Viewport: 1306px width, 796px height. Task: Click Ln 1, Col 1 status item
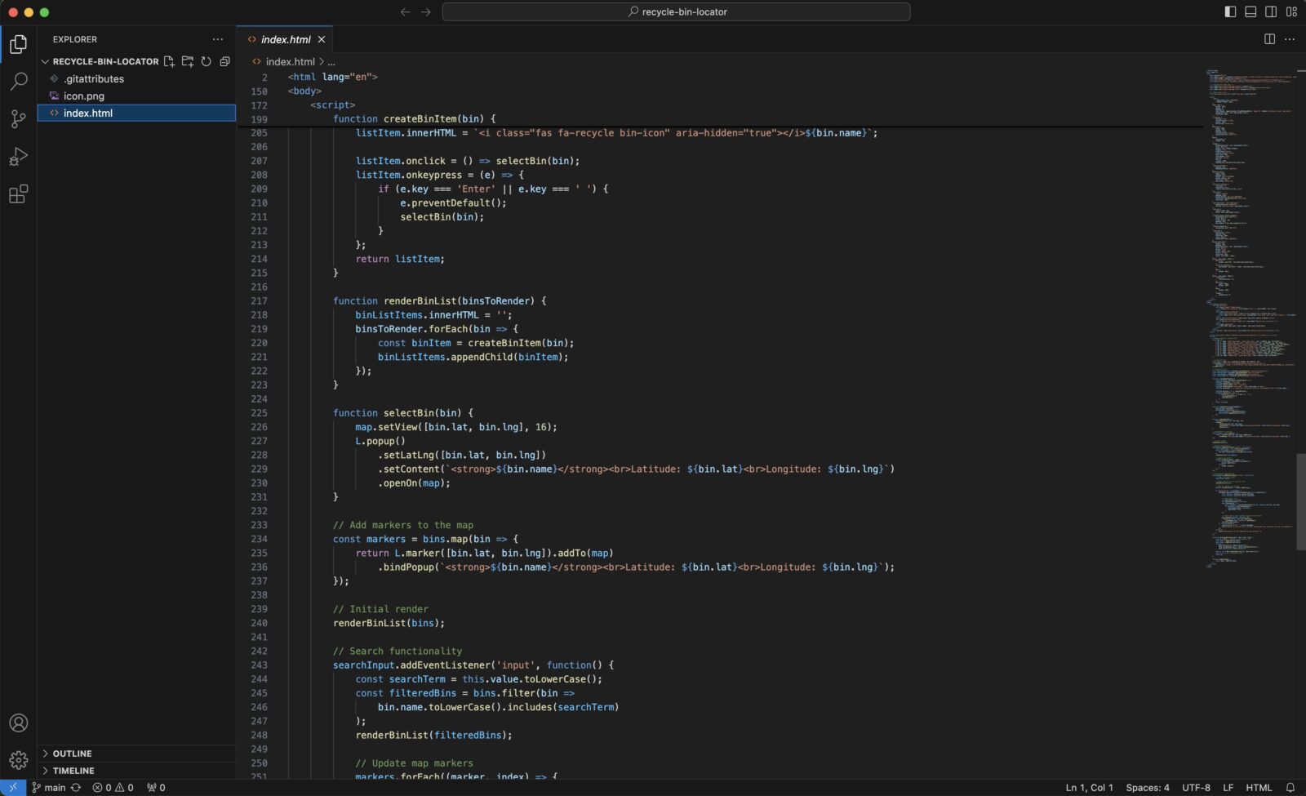(1089, 788)
